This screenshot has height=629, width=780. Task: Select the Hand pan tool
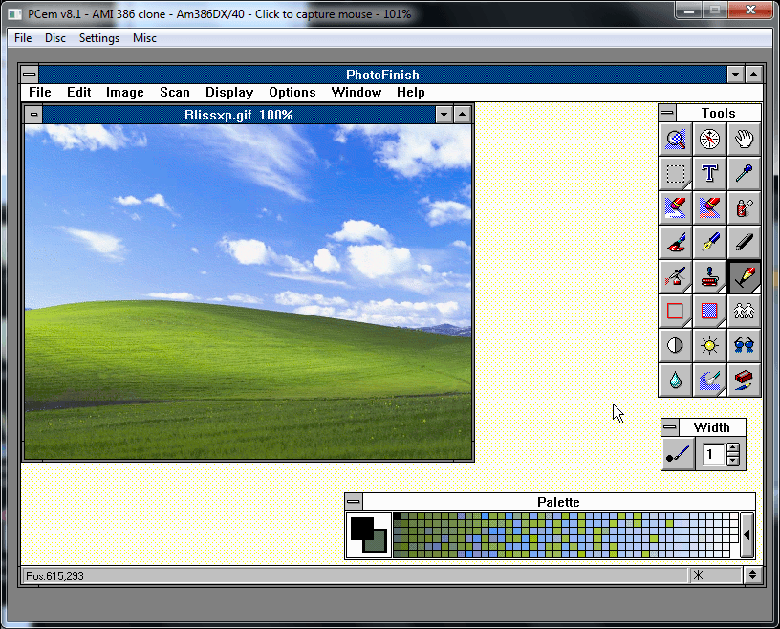(x=744, y=140)
